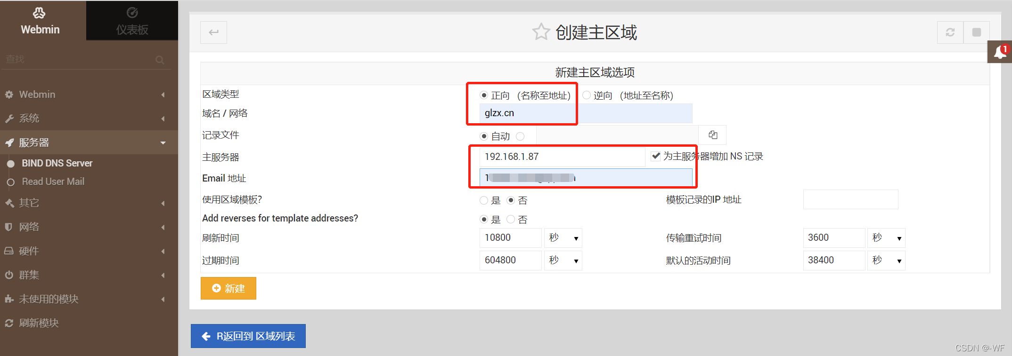Star 创建主区域 page as favorite
The width and height of the screenshot is (1012, 356).
[541, 32]
